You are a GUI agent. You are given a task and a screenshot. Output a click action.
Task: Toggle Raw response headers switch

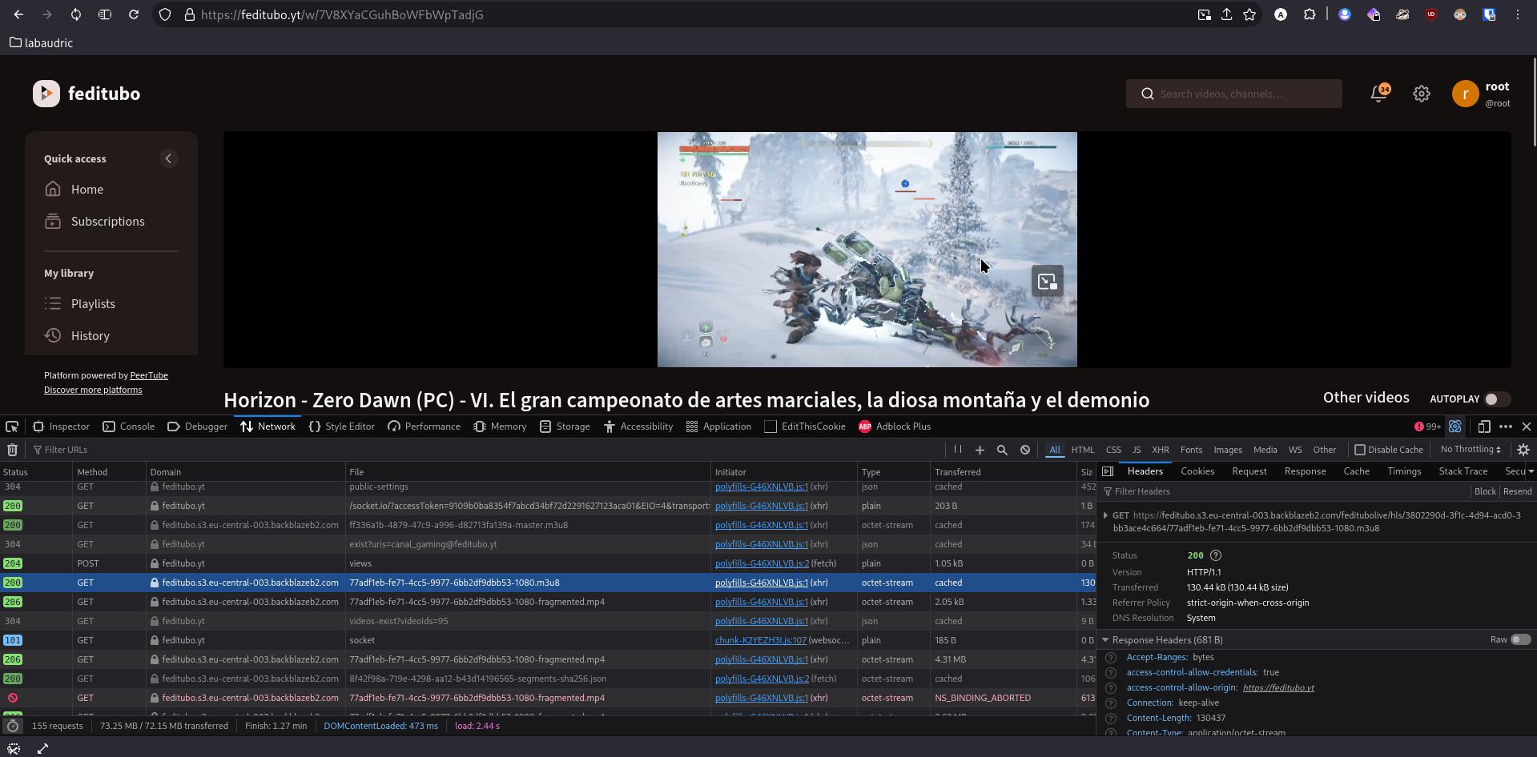point(1521,639)
